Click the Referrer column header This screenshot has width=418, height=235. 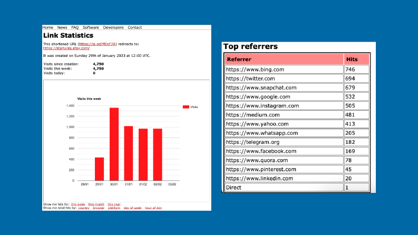(x=284, y=59)
